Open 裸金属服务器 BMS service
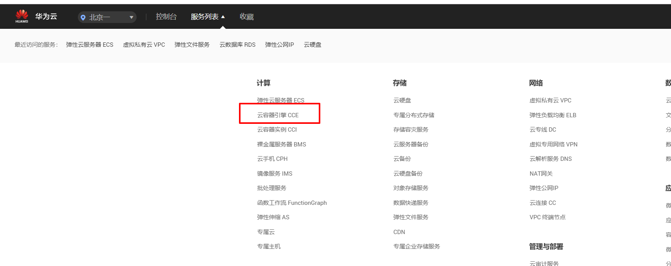 point(282,144)
